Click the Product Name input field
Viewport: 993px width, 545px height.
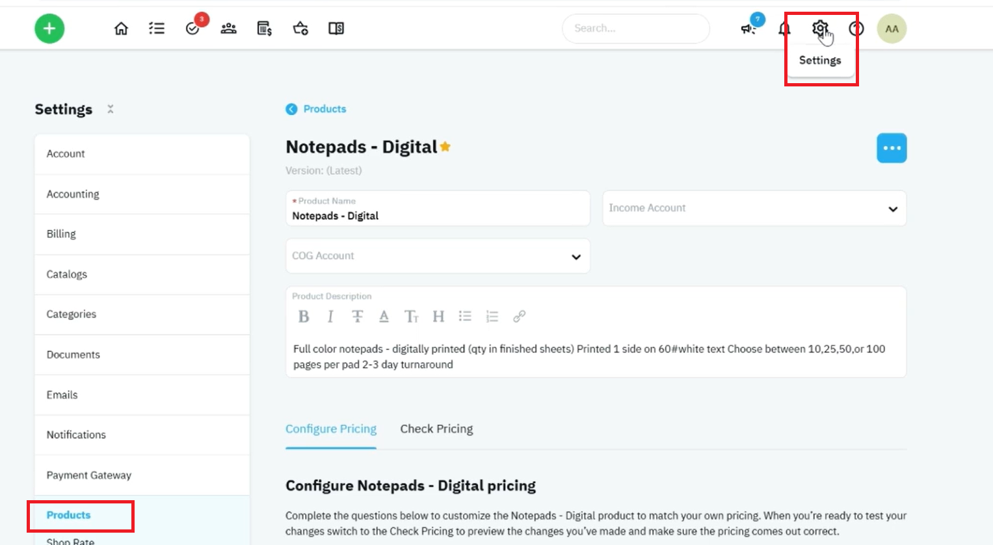[x=438, y=209]
